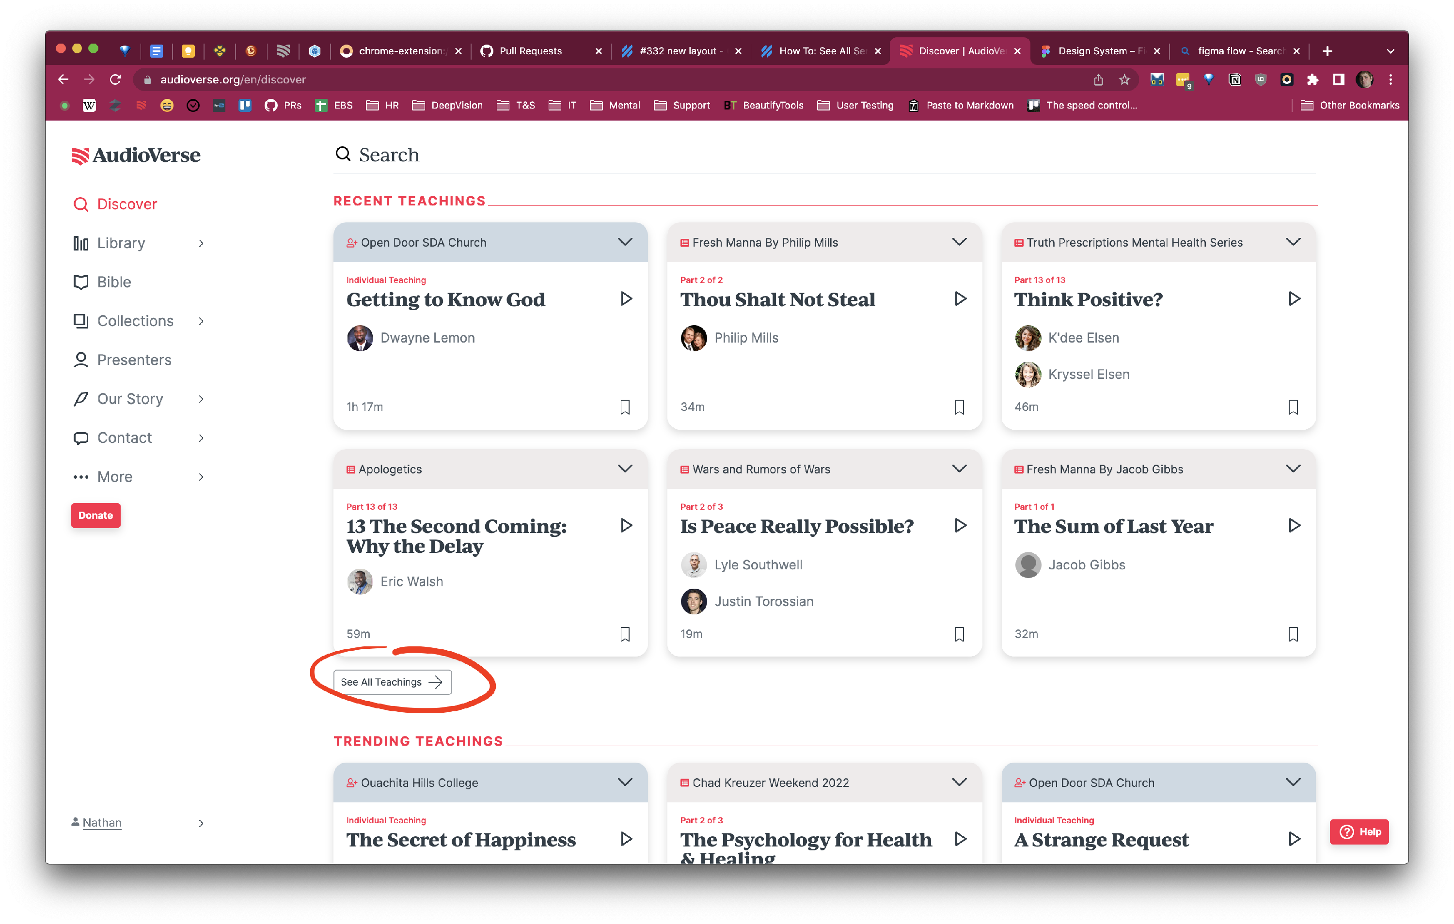This screenshot has width=1454, height=924.
Task: Open the floating Help widget
Action: (1359, 831)
